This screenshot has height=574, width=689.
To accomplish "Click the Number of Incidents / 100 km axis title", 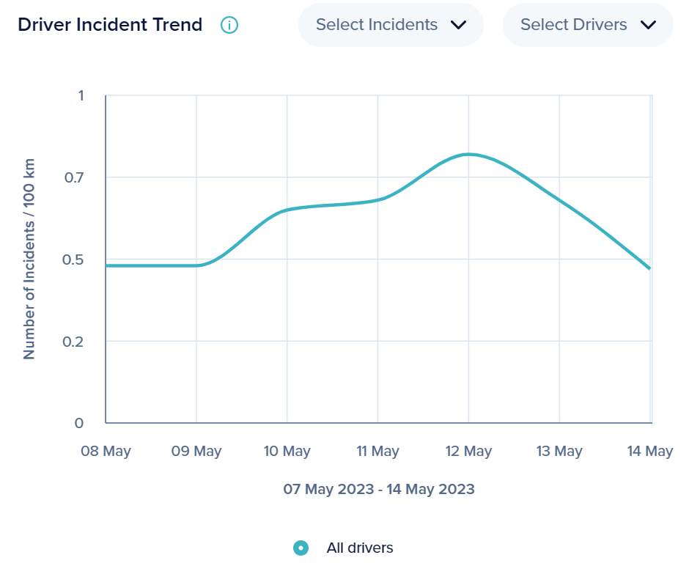I will (x=29, y=259).
